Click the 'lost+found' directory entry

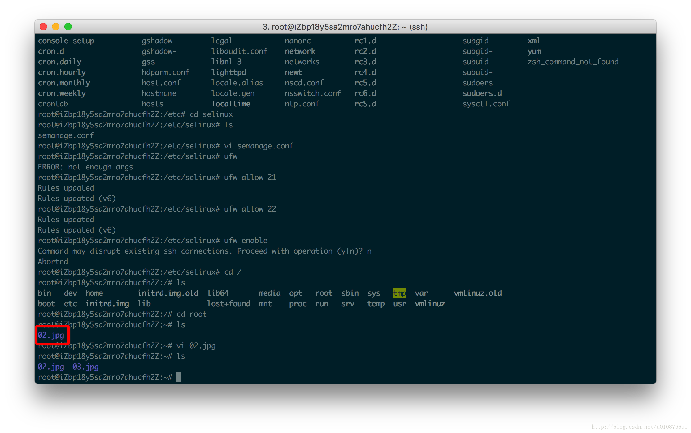click(x=229, y=304)
